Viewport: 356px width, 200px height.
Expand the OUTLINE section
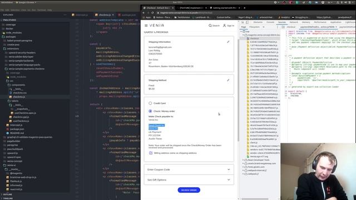7,194
